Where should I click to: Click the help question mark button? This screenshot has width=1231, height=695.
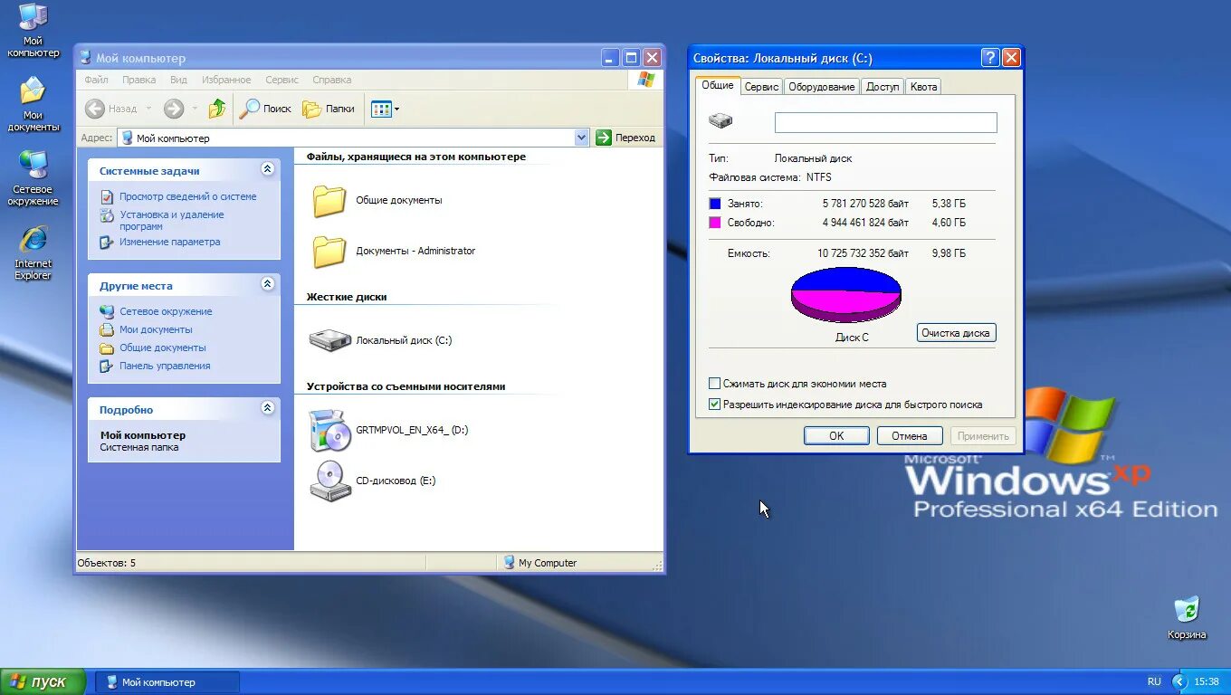click(x=990, y=58)
